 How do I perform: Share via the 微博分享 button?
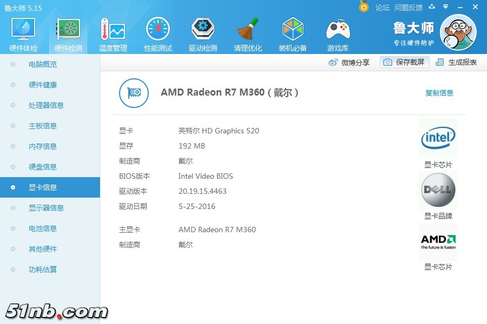pyautogui.click(x=349, y=62)
